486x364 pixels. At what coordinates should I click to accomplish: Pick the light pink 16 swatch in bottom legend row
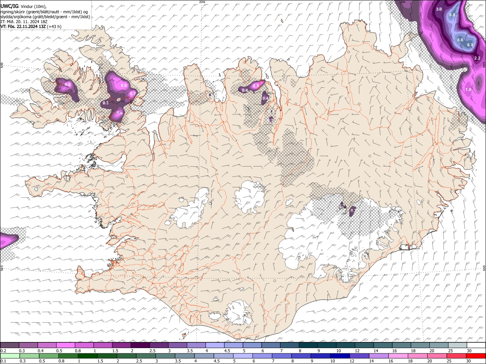398,356
